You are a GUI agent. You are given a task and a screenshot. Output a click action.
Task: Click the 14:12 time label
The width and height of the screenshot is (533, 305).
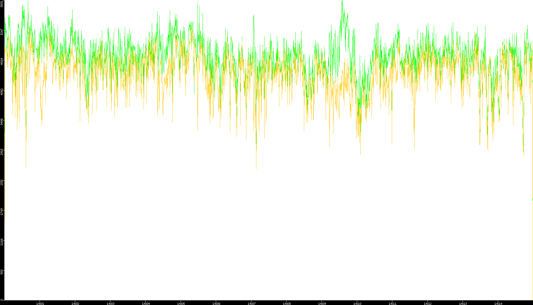pos(428,304)
